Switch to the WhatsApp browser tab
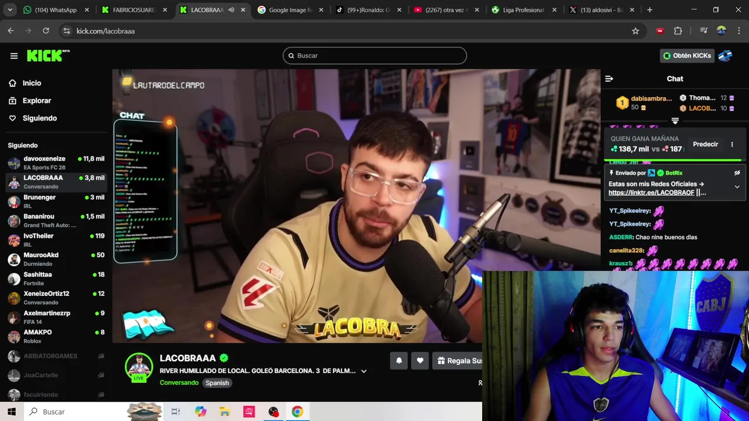 (x=56, y=10)
